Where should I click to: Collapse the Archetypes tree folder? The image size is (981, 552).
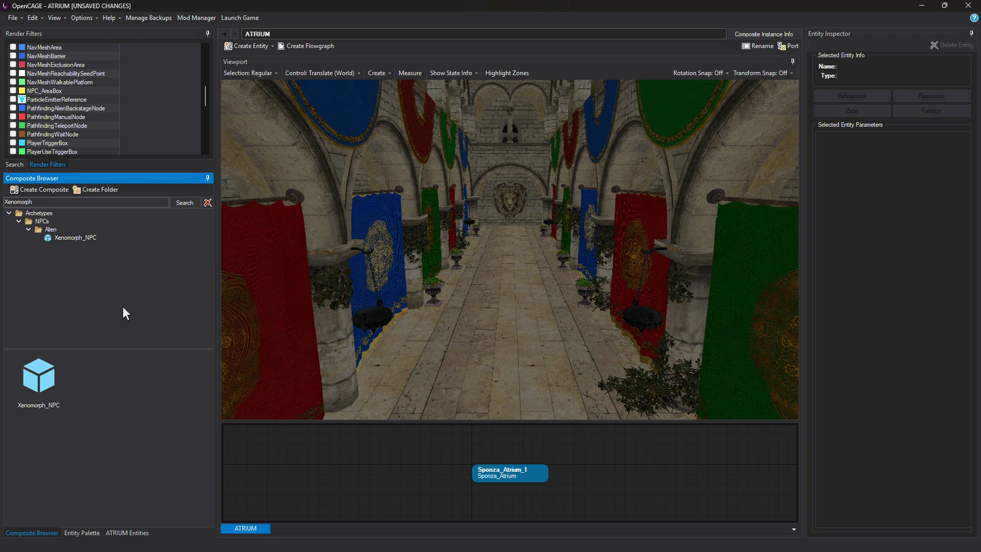[9, 213]
